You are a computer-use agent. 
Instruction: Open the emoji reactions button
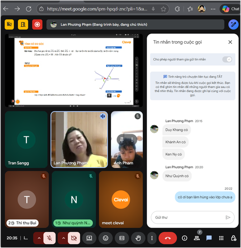106,238
